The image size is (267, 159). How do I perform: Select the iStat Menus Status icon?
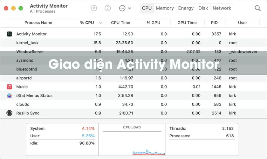[x=9, y=96]
